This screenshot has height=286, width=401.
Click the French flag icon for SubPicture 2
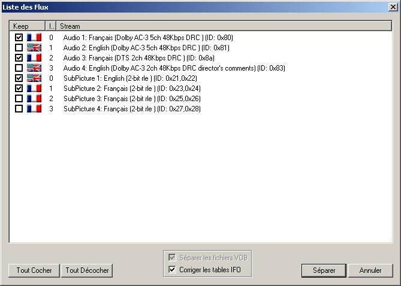point(34,88)
